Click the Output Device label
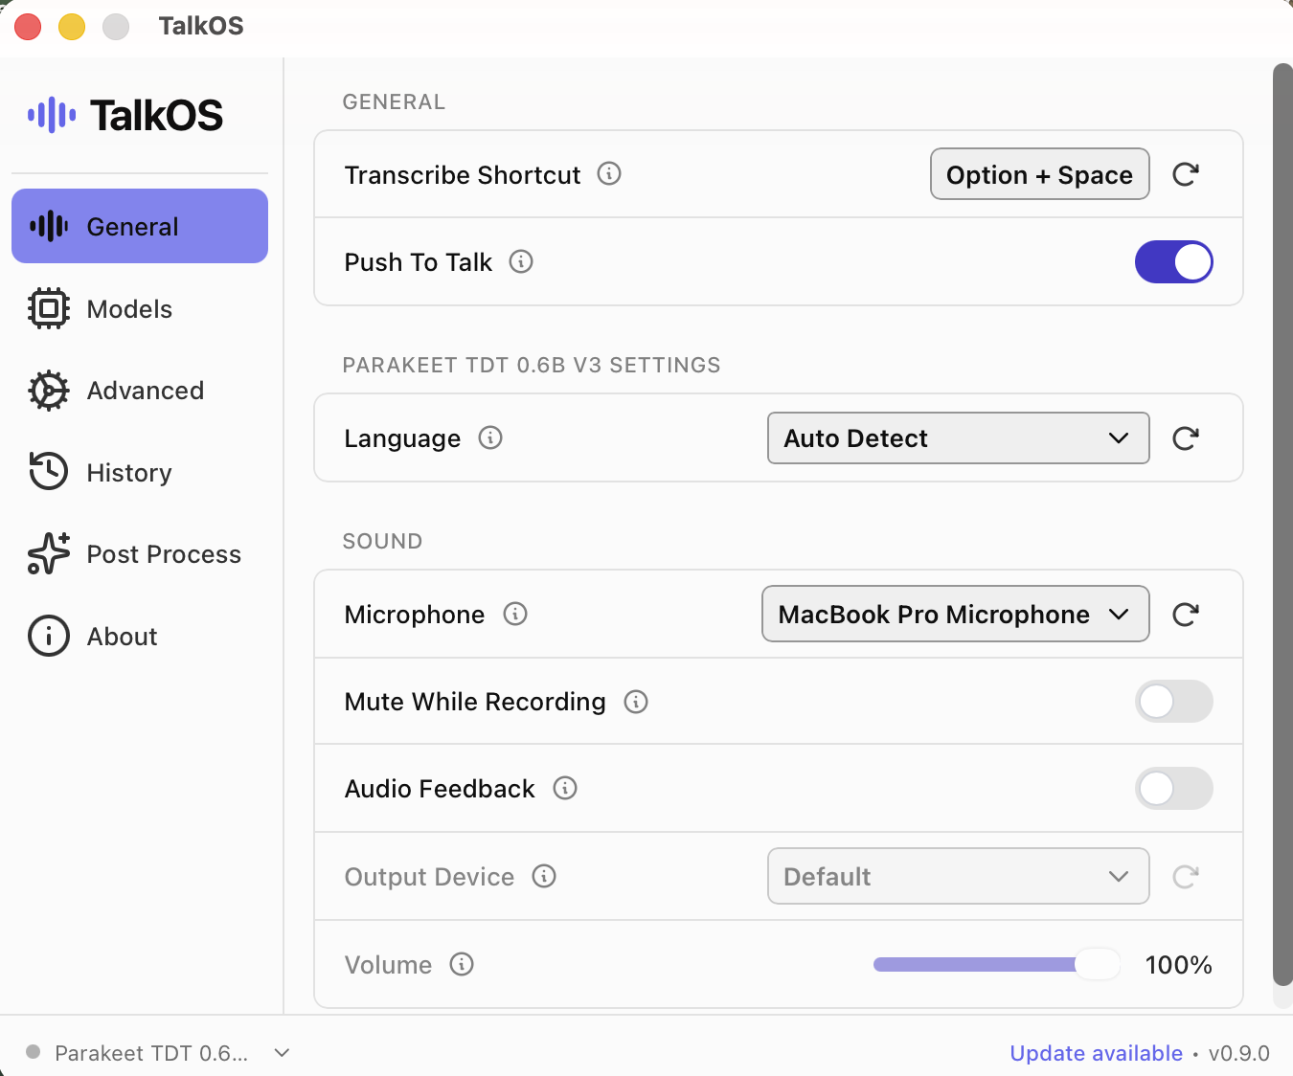Image resolution: width=1293 pixels, height=1076 pixels. tap(429, 877)
